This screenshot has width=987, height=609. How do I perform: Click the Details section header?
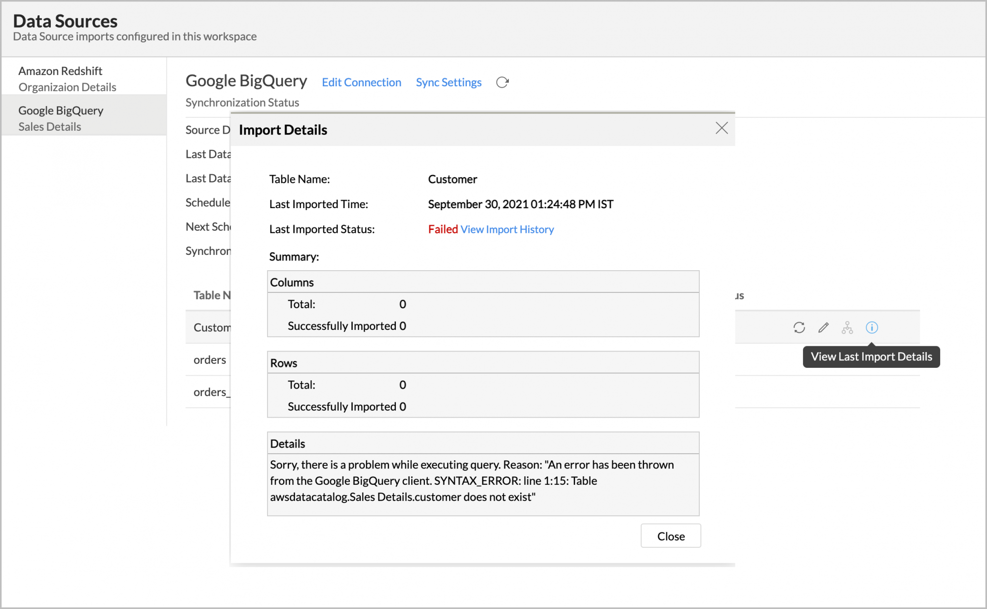pos(483,443)
